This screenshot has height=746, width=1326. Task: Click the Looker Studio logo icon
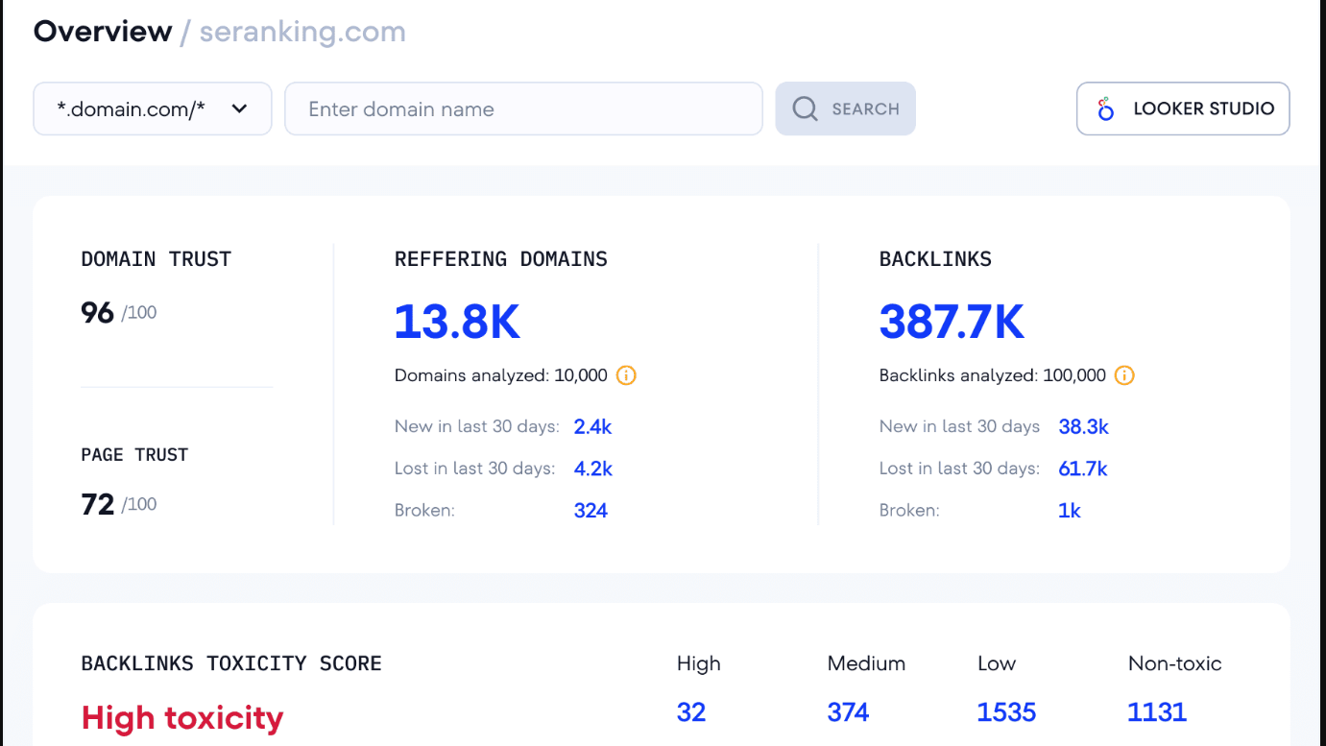click(x=1106, y=108)
